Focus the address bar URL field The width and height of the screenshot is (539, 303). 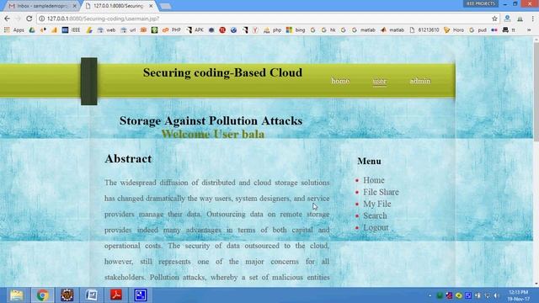coord(268,19)
